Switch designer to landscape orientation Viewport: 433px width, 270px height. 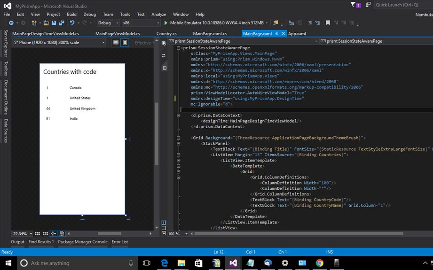116,43
